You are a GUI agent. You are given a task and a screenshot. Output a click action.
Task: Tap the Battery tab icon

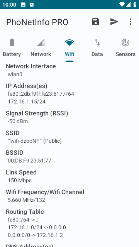(12, 42)
